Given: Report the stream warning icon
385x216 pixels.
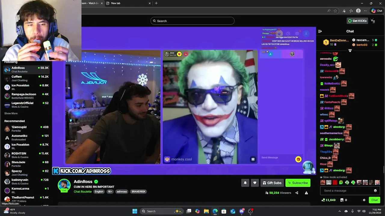Looking at the screenshot, I should 306,193.
